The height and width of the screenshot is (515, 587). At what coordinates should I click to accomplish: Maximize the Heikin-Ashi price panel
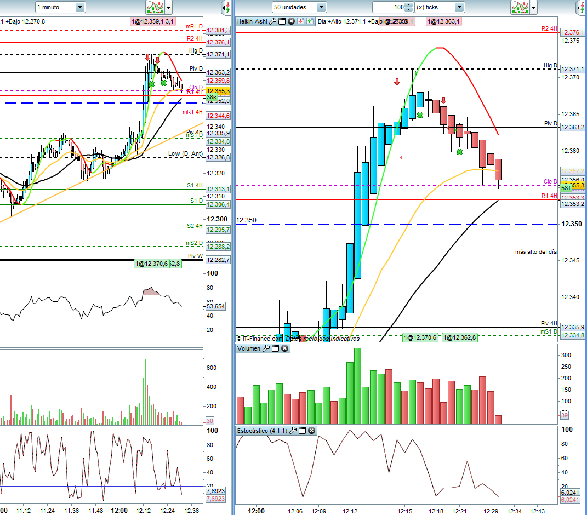tap(282, 21)
